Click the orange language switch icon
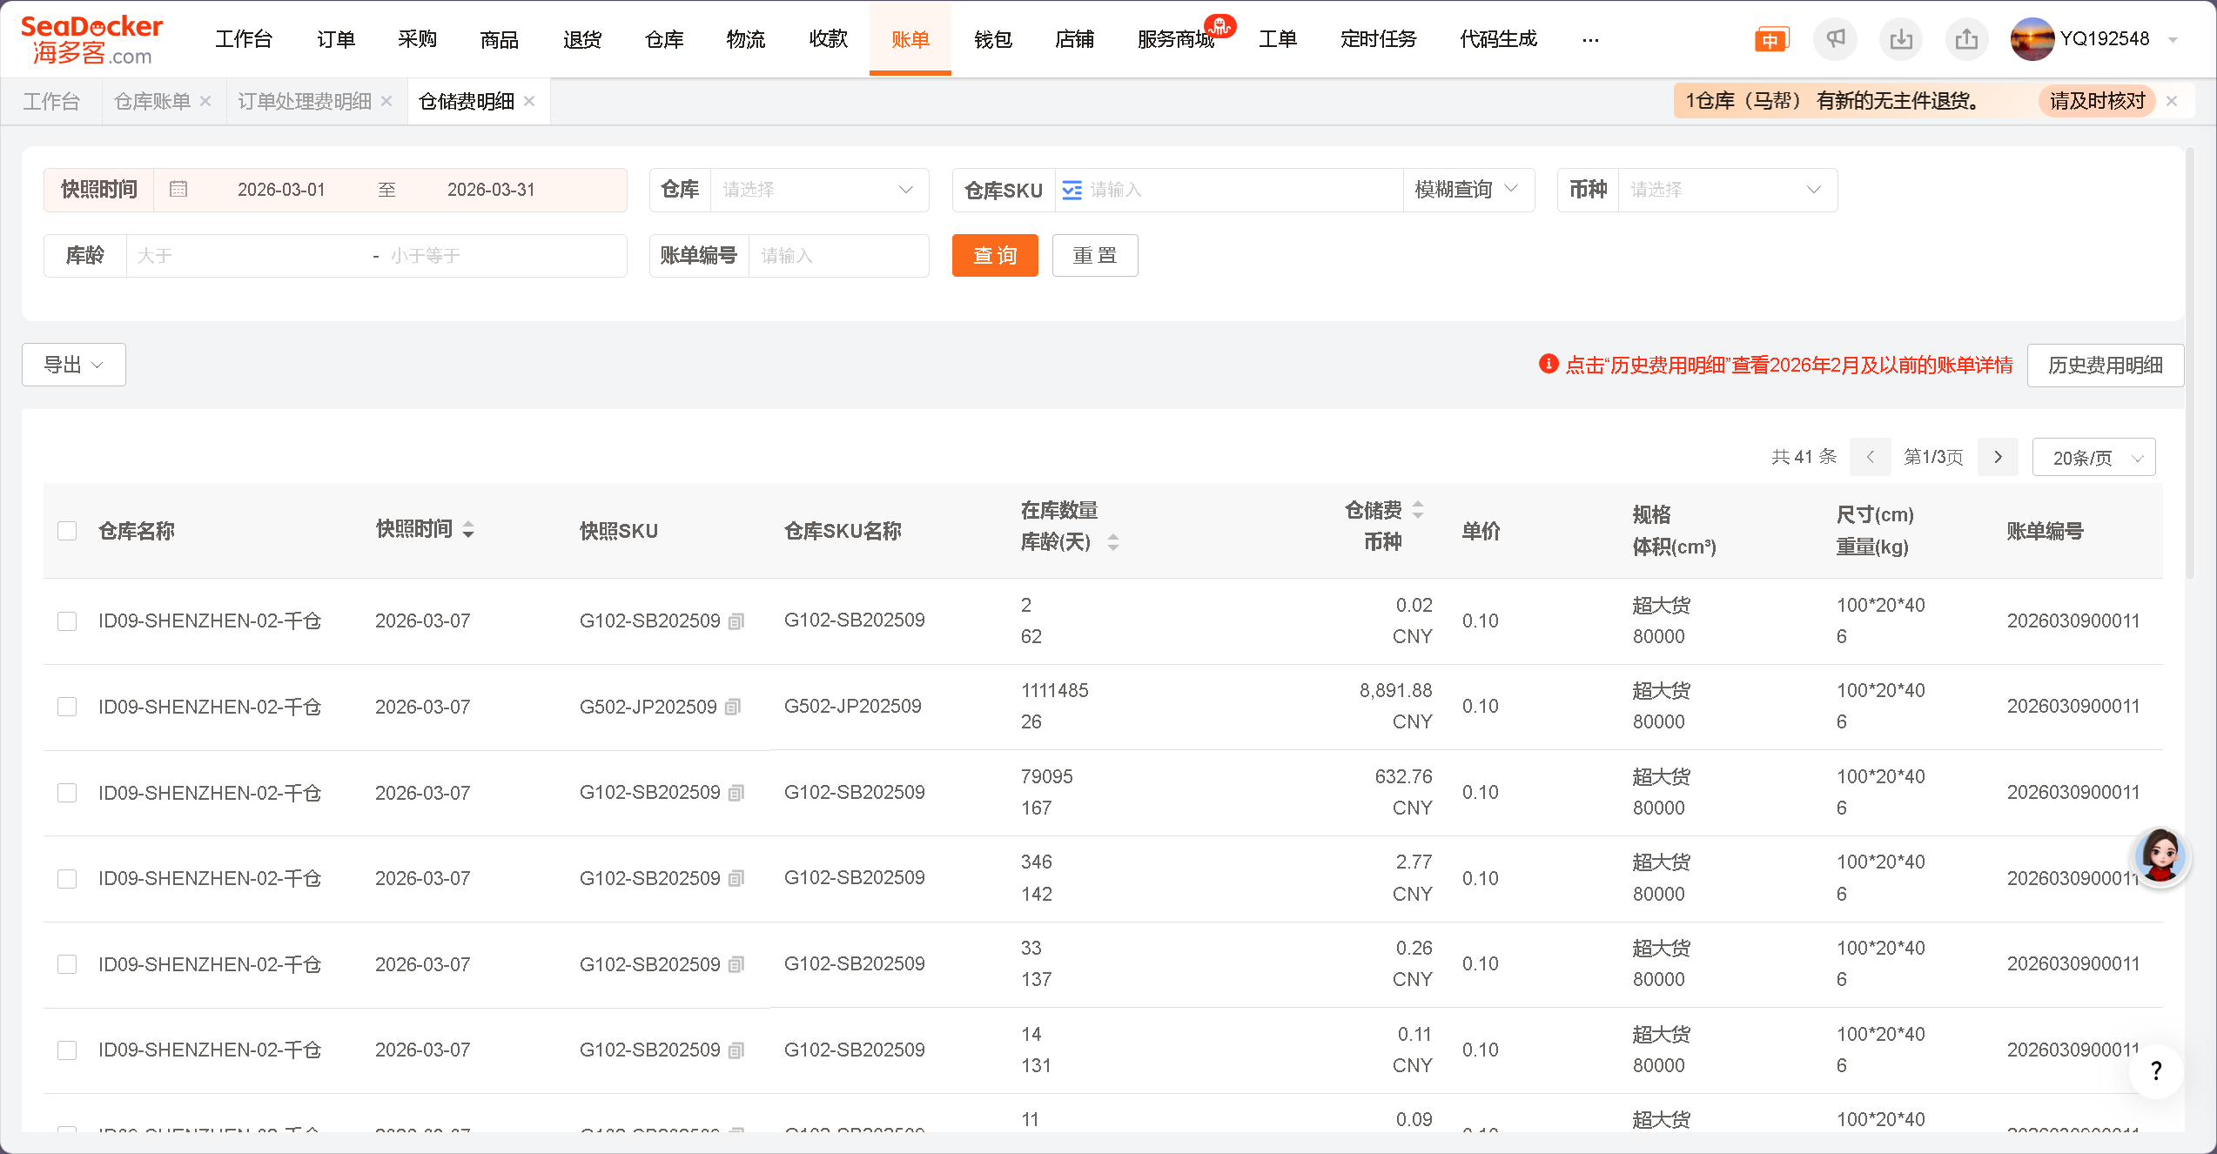The image size is (2217, 1154). click(1770, 40)
